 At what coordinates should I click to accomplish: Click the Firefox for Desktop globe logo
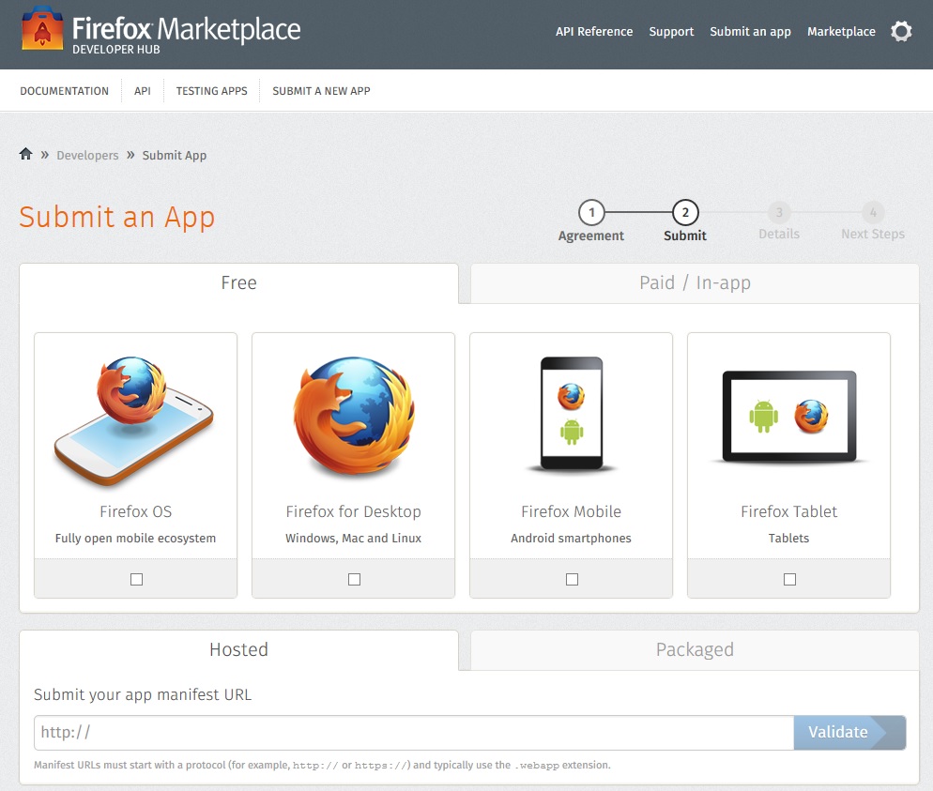tap(354, 417)
